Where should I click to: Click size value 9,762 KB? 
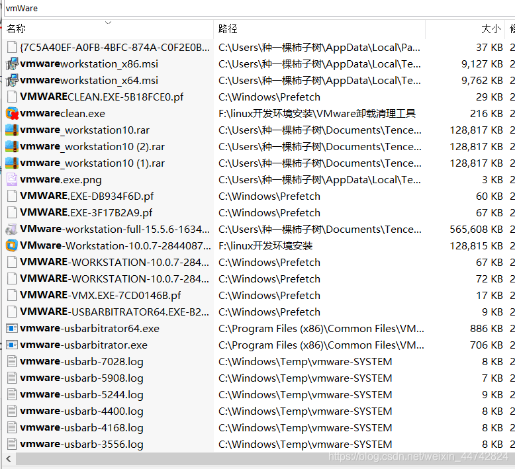(x=482, y=80)
